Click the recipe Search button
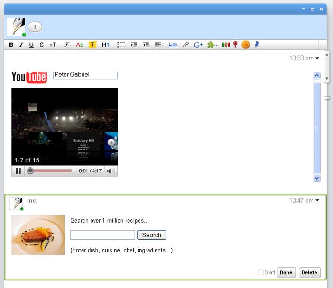Viewport: 333px width, 288px height. tap(151, 235)
